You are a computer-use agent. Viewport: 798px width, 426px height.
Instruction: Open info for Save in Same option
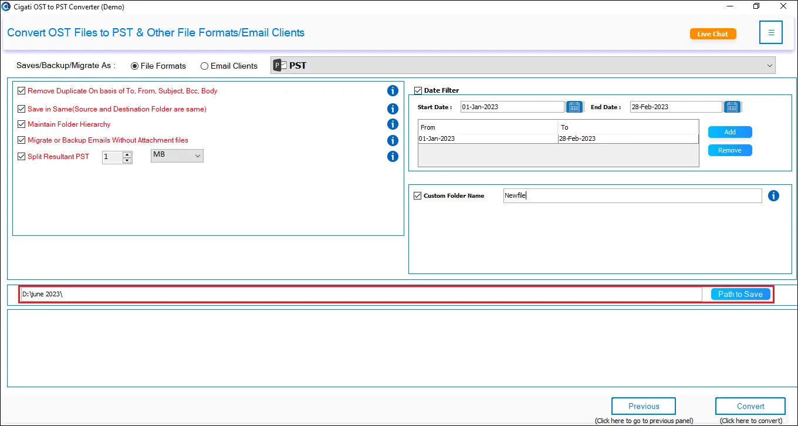(x=393, y=109)
